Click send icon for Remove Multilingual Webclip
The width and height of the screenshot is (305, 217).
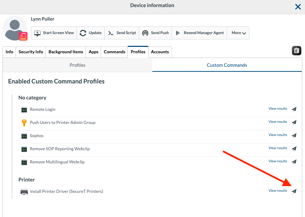point(294,162)
